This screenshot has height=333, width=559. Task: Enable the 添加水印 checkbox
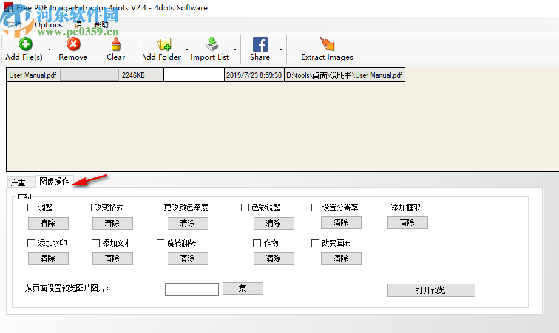pyautogui.click(x=32, y=243)
